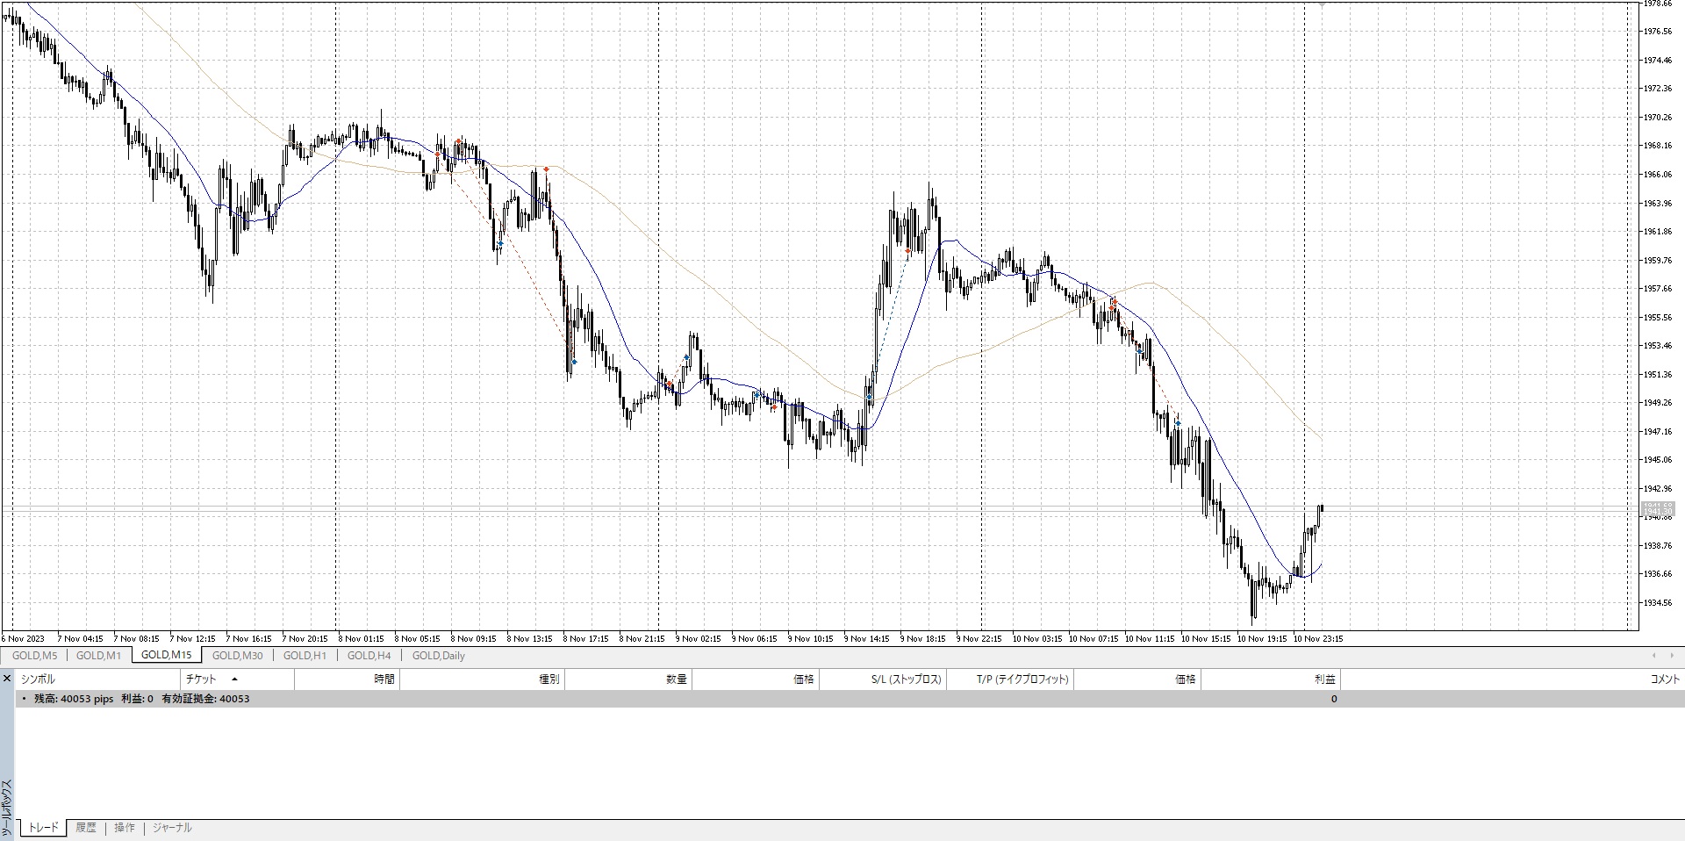Show the GOLD,Daily chart tab
This screenshot has width=1685, height=841.
(x=438, y=656)
